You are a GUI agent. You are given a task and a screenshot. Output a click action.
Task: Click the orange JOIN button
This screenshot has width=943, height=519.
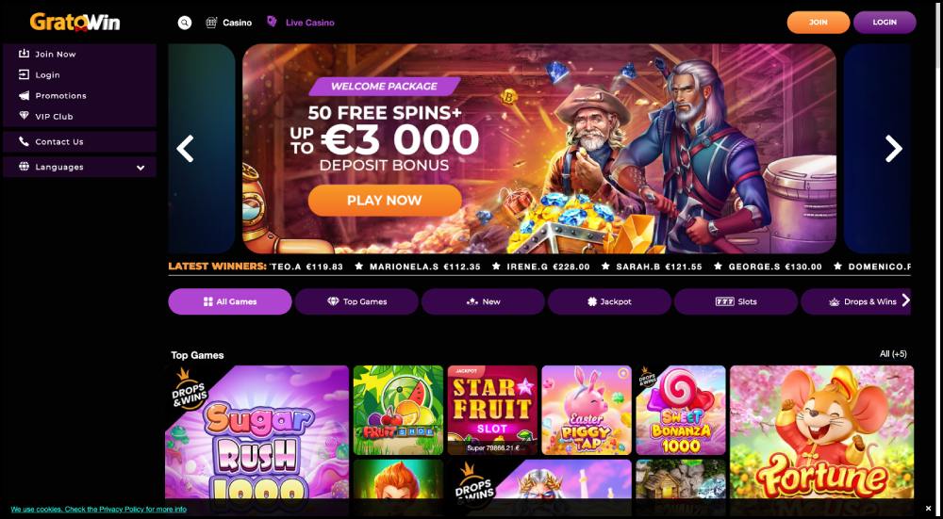click(x=818, y=23)
